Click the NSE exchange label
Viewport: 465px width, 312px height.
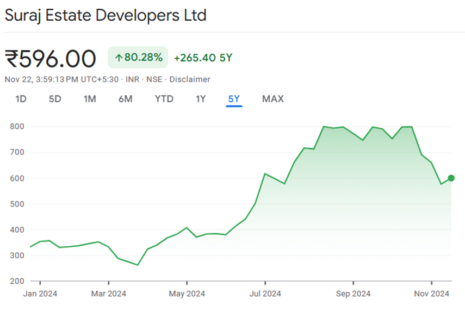coord(154,79)
